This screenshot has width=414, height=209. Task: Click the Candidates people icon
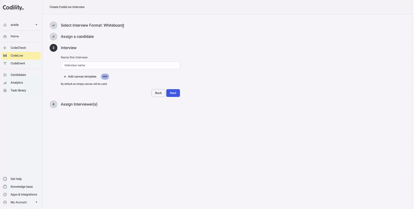click(x=5, y=75)
